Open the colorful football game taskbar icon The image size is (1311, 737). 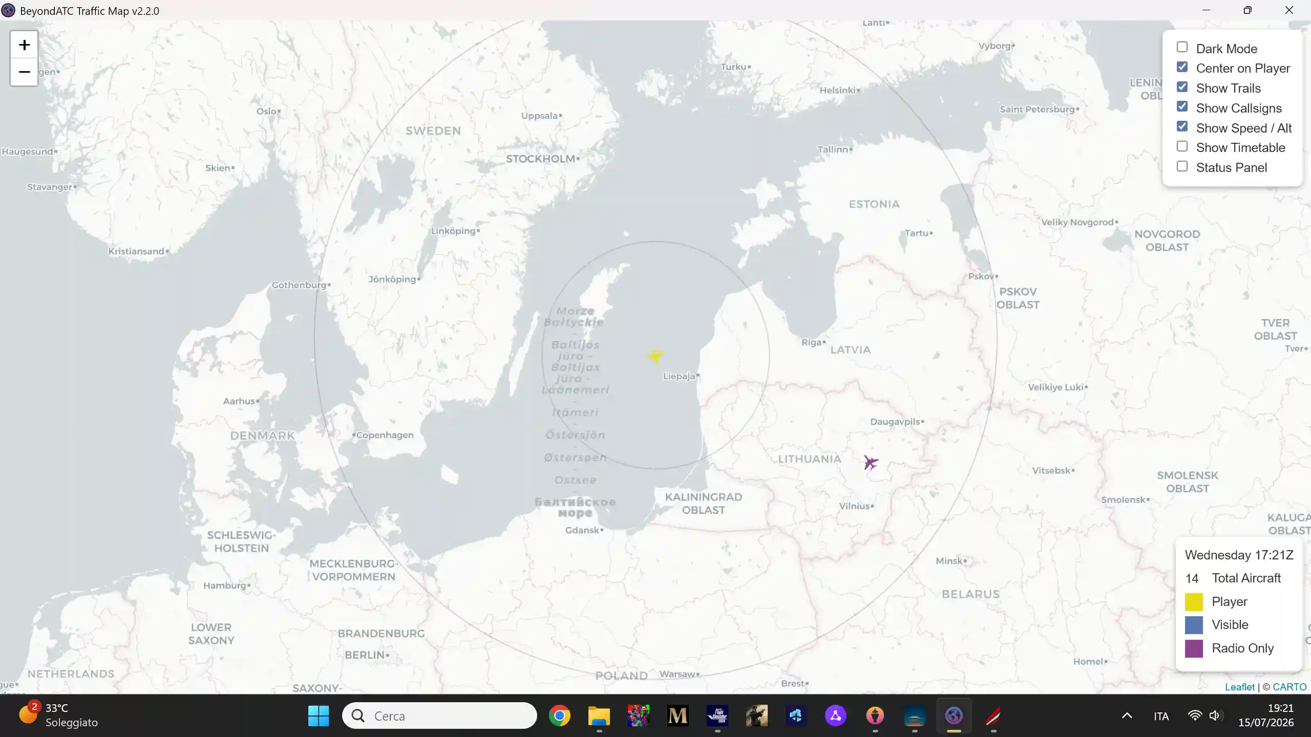pos(638,716)
